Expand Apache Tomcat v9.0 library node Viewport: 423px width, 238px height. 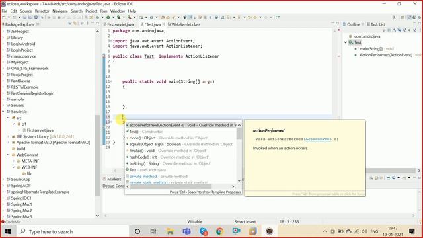click(x=9, y=143)
